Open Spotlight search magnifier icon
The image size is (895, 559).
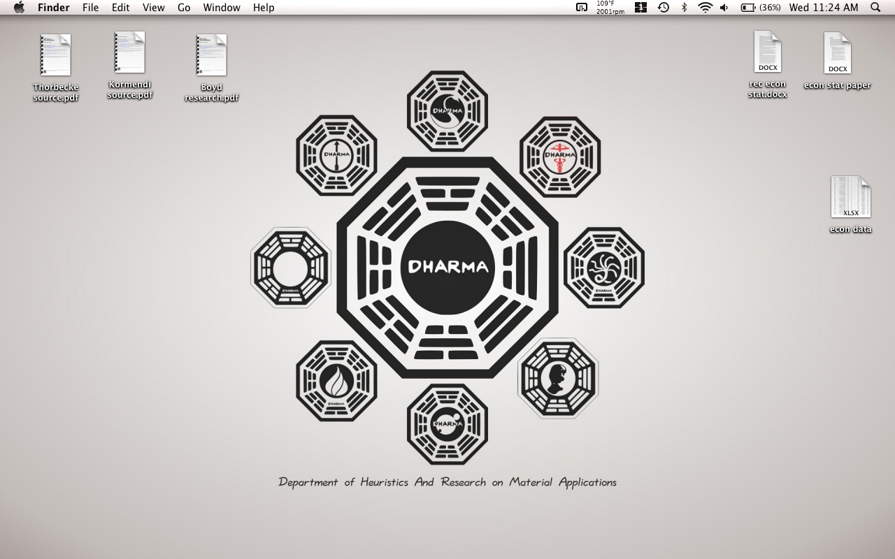(875, 8)
